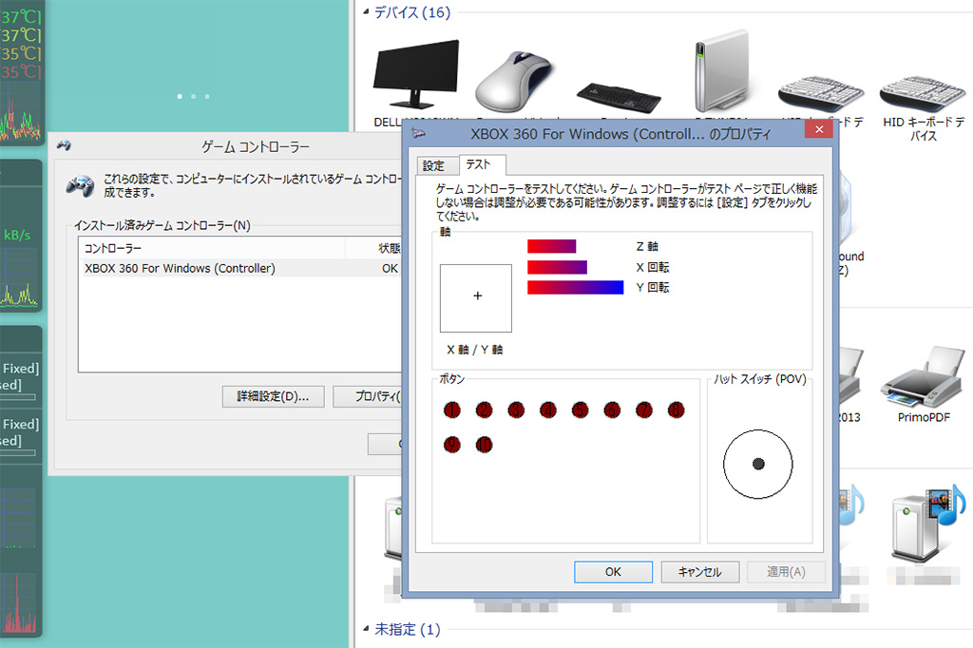Click the XBOX 360 properties title bar icon

[419, 133]
